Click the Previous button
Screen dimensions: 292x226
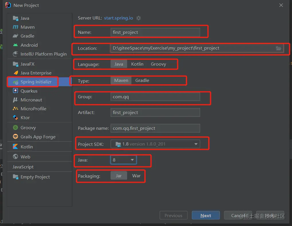(173, 215)
